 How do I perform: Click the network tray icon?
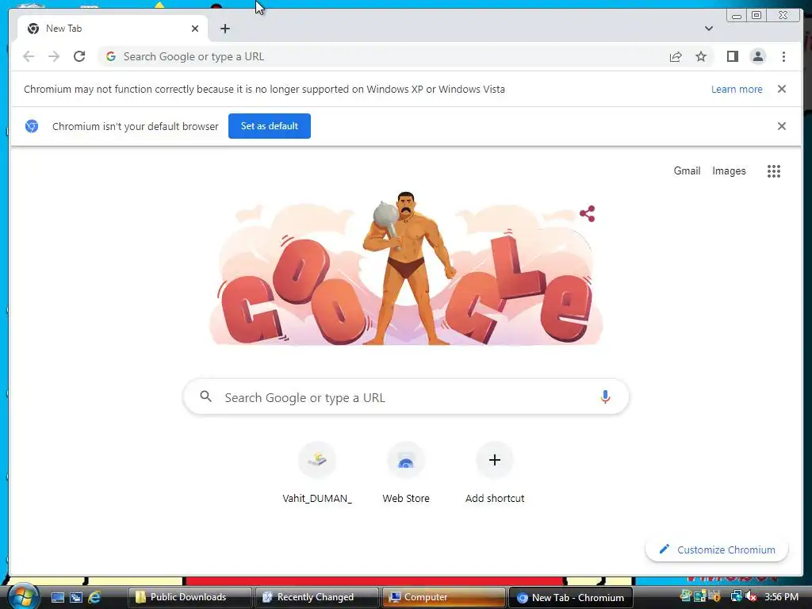[736, 596]
